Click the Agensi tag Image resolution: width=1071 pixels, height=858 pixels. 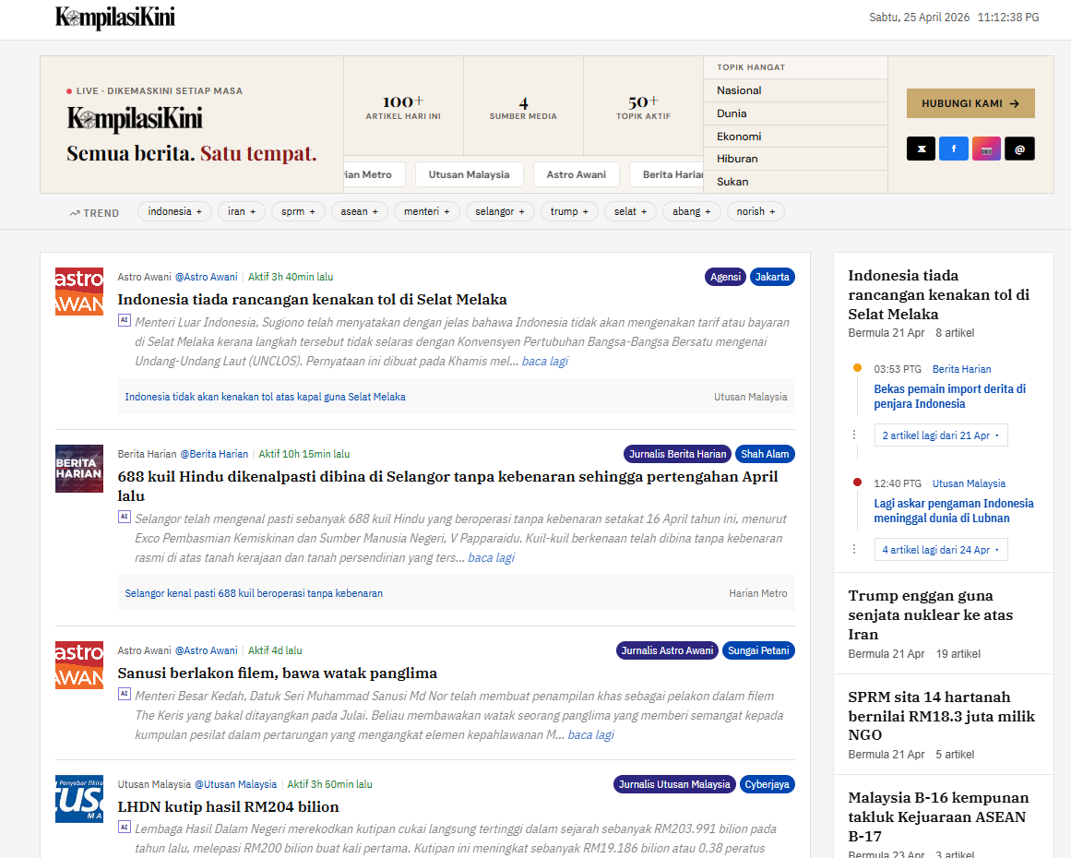tap(725, 277)
